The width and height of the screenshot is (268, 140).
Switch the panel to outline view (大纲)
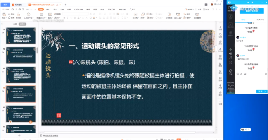click(x=15, y=24)
